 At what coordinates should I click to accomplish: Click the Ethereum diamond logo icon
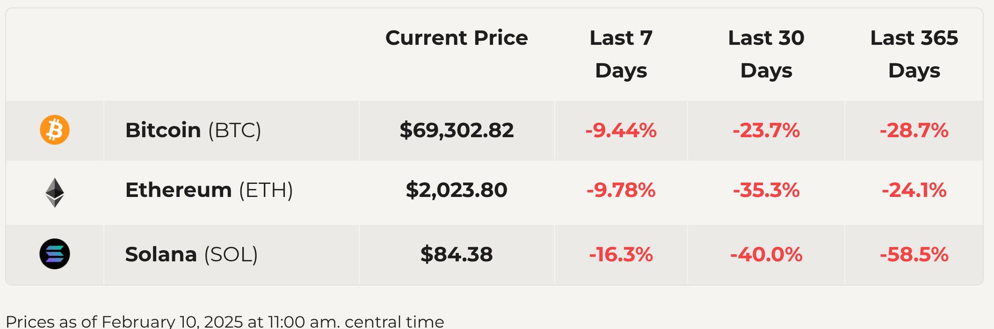click(54, 192)
